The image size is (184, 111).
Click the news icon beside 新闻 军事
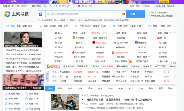click(x=6, y=99)
